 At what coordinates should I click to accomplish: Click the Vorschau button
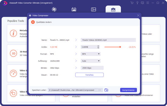(89, 75)
